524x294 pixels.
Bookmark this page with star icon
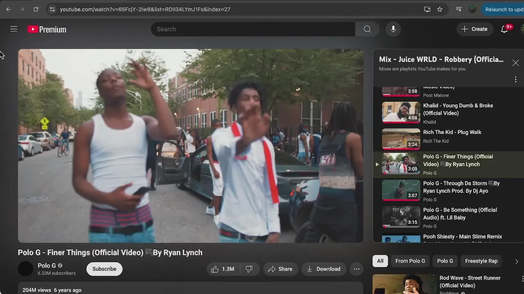(x=440, y=9)
